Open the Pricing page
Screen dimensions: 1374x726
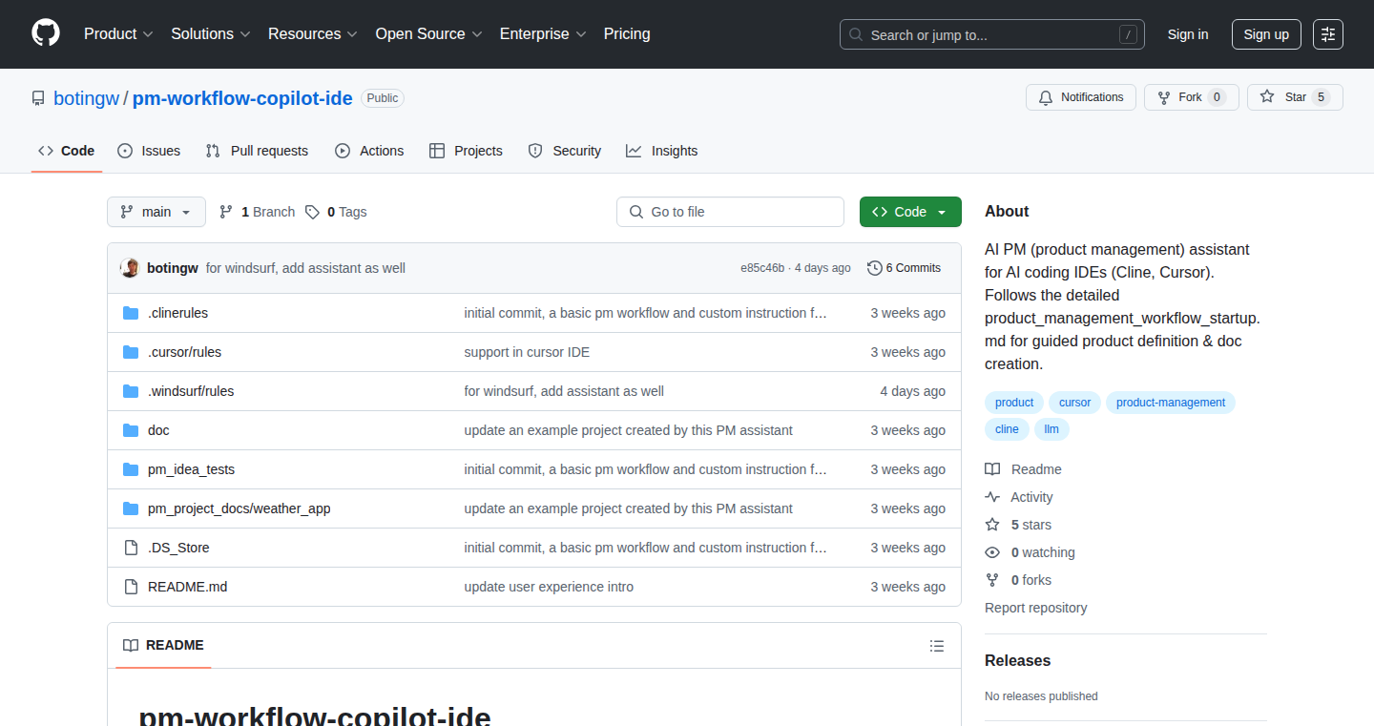click(627, 33)
